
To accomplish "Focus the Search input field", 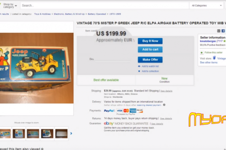I will 105,6.
